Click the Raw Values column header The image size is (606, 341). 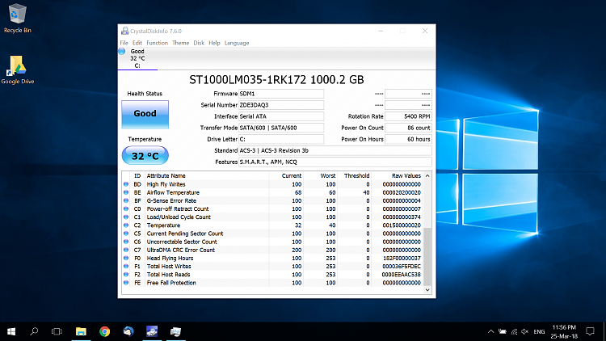[397, 176]
